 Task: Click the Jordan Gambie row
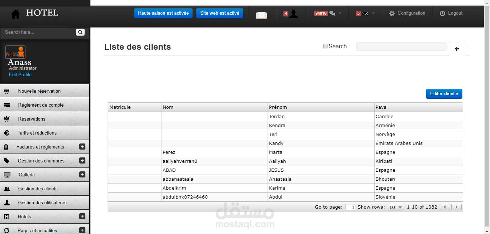(x=285, y=117)
